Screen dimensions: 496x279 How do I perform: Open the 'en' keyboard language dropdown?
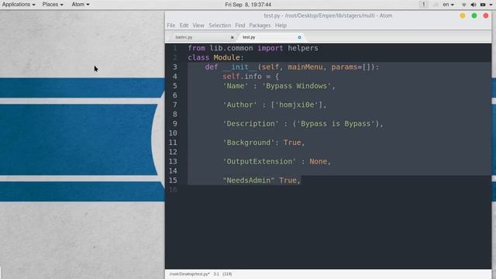[448, 5]
